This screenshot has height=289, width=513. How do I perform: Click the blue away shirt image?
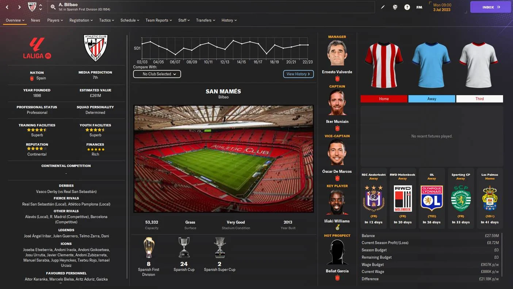pos(431,65)
